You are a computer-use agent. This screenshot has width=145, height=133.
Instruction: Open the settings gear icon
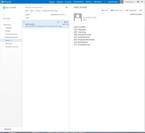point(138,2)
